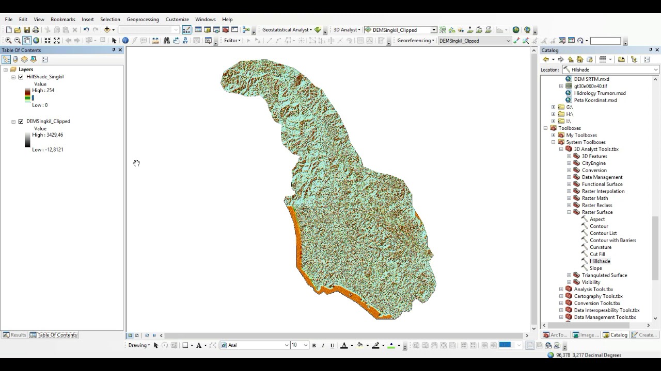Select the Zoom Out tool
This screenshot has height=371, width=661.
click(18, 41)
